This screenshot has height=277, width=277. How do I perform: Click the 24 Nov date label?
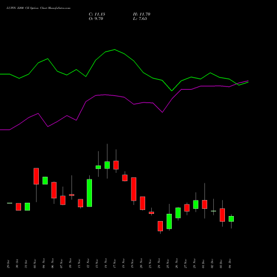[159, 264]
